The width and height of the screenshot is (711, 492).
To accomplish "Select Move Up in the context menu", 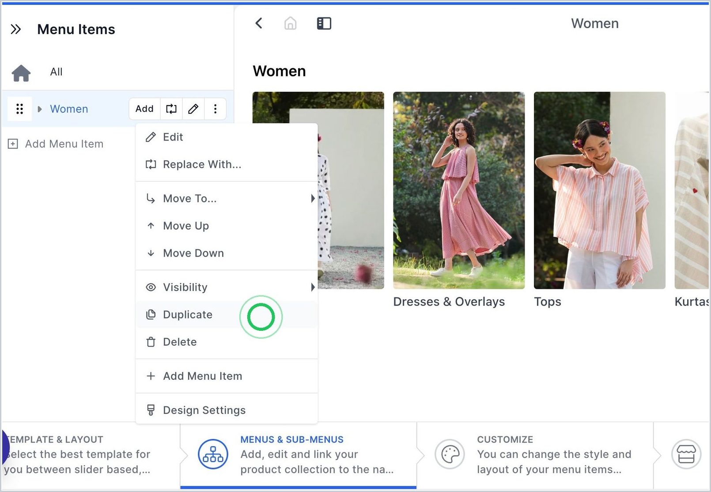I will (x=227, y=226).
